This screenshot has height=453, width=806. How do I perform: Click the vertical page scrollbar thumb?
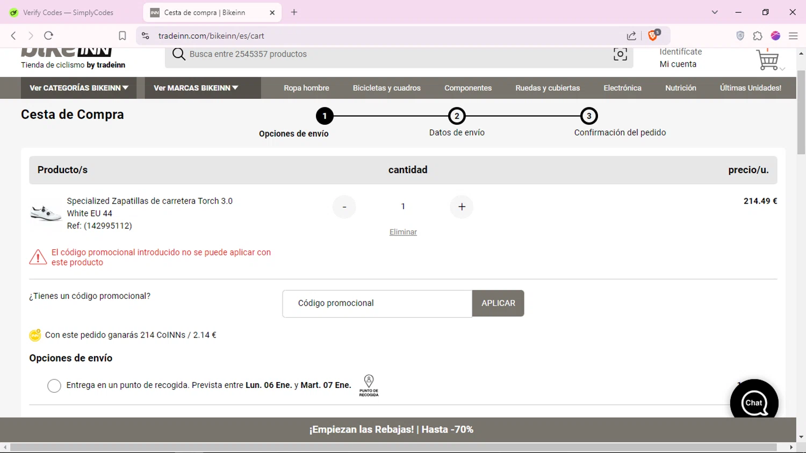pyautogui.click(x=801, y=112)
